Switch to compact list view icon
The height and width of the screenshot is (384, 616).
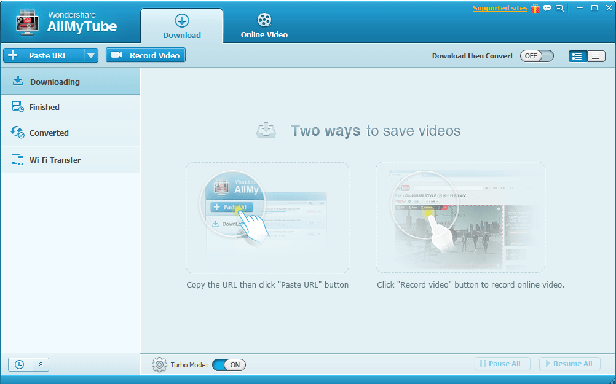pos(596,56)
